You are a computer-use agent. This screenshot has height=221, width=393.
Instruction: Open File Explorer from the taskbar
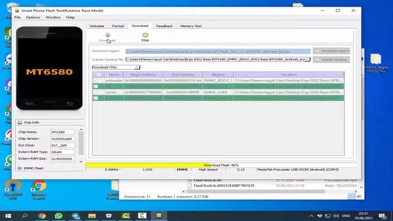[92, 215]
